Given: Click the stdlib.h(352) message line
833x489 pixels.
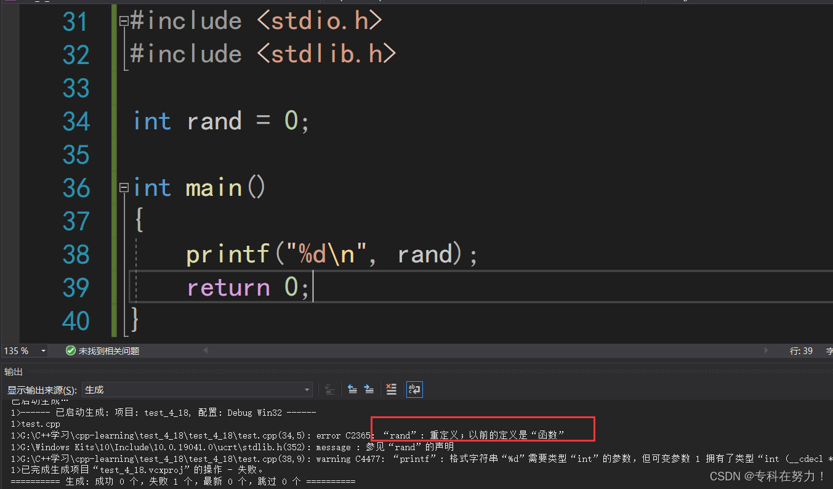Looking at the screenshot, I should pyautogui.click(x=232, y=447).
